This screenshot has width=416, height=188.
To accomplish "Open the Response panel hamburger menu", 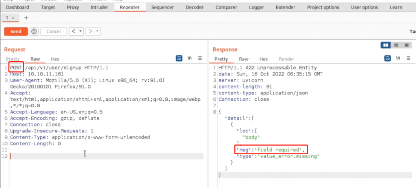I will click(408, 58).
